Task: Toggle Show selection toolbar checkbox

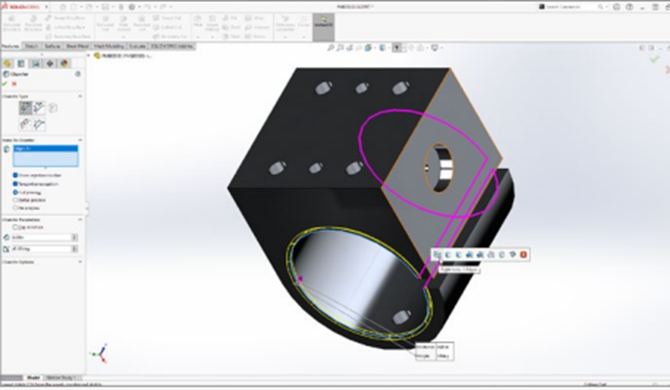Action: point(15,175)
